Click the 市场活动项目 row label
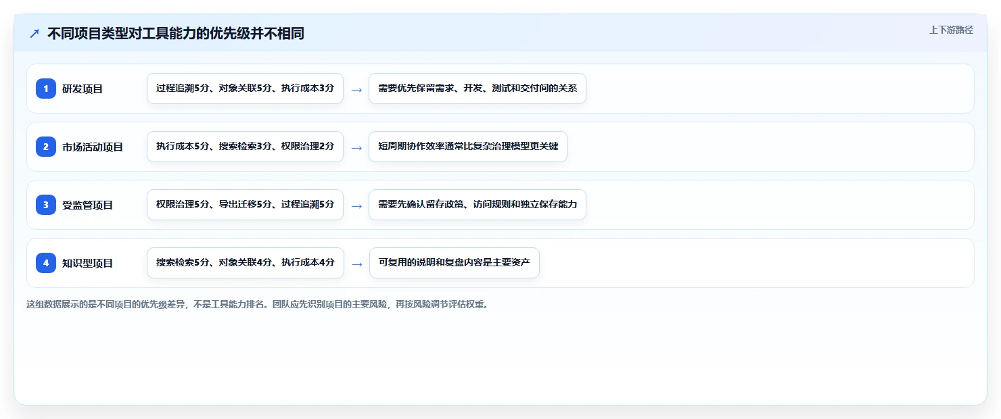 click(x=93, y=147)
